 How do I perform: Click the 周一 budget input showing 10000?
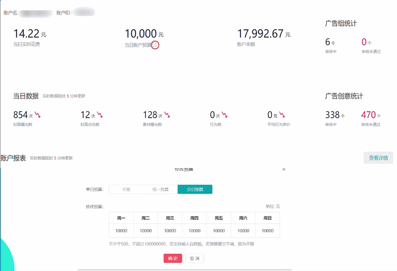(x=121, y=230)
